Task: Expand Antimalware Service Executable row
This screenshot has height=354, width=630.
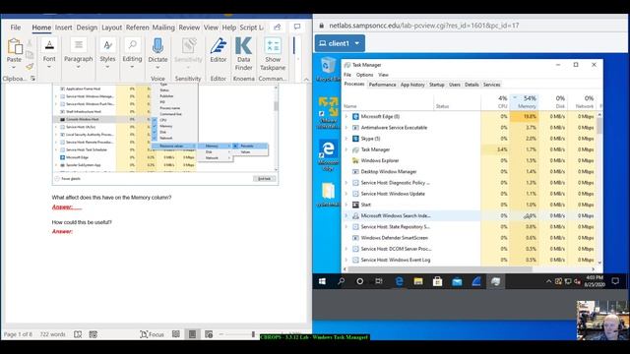Action: [346, 128]
